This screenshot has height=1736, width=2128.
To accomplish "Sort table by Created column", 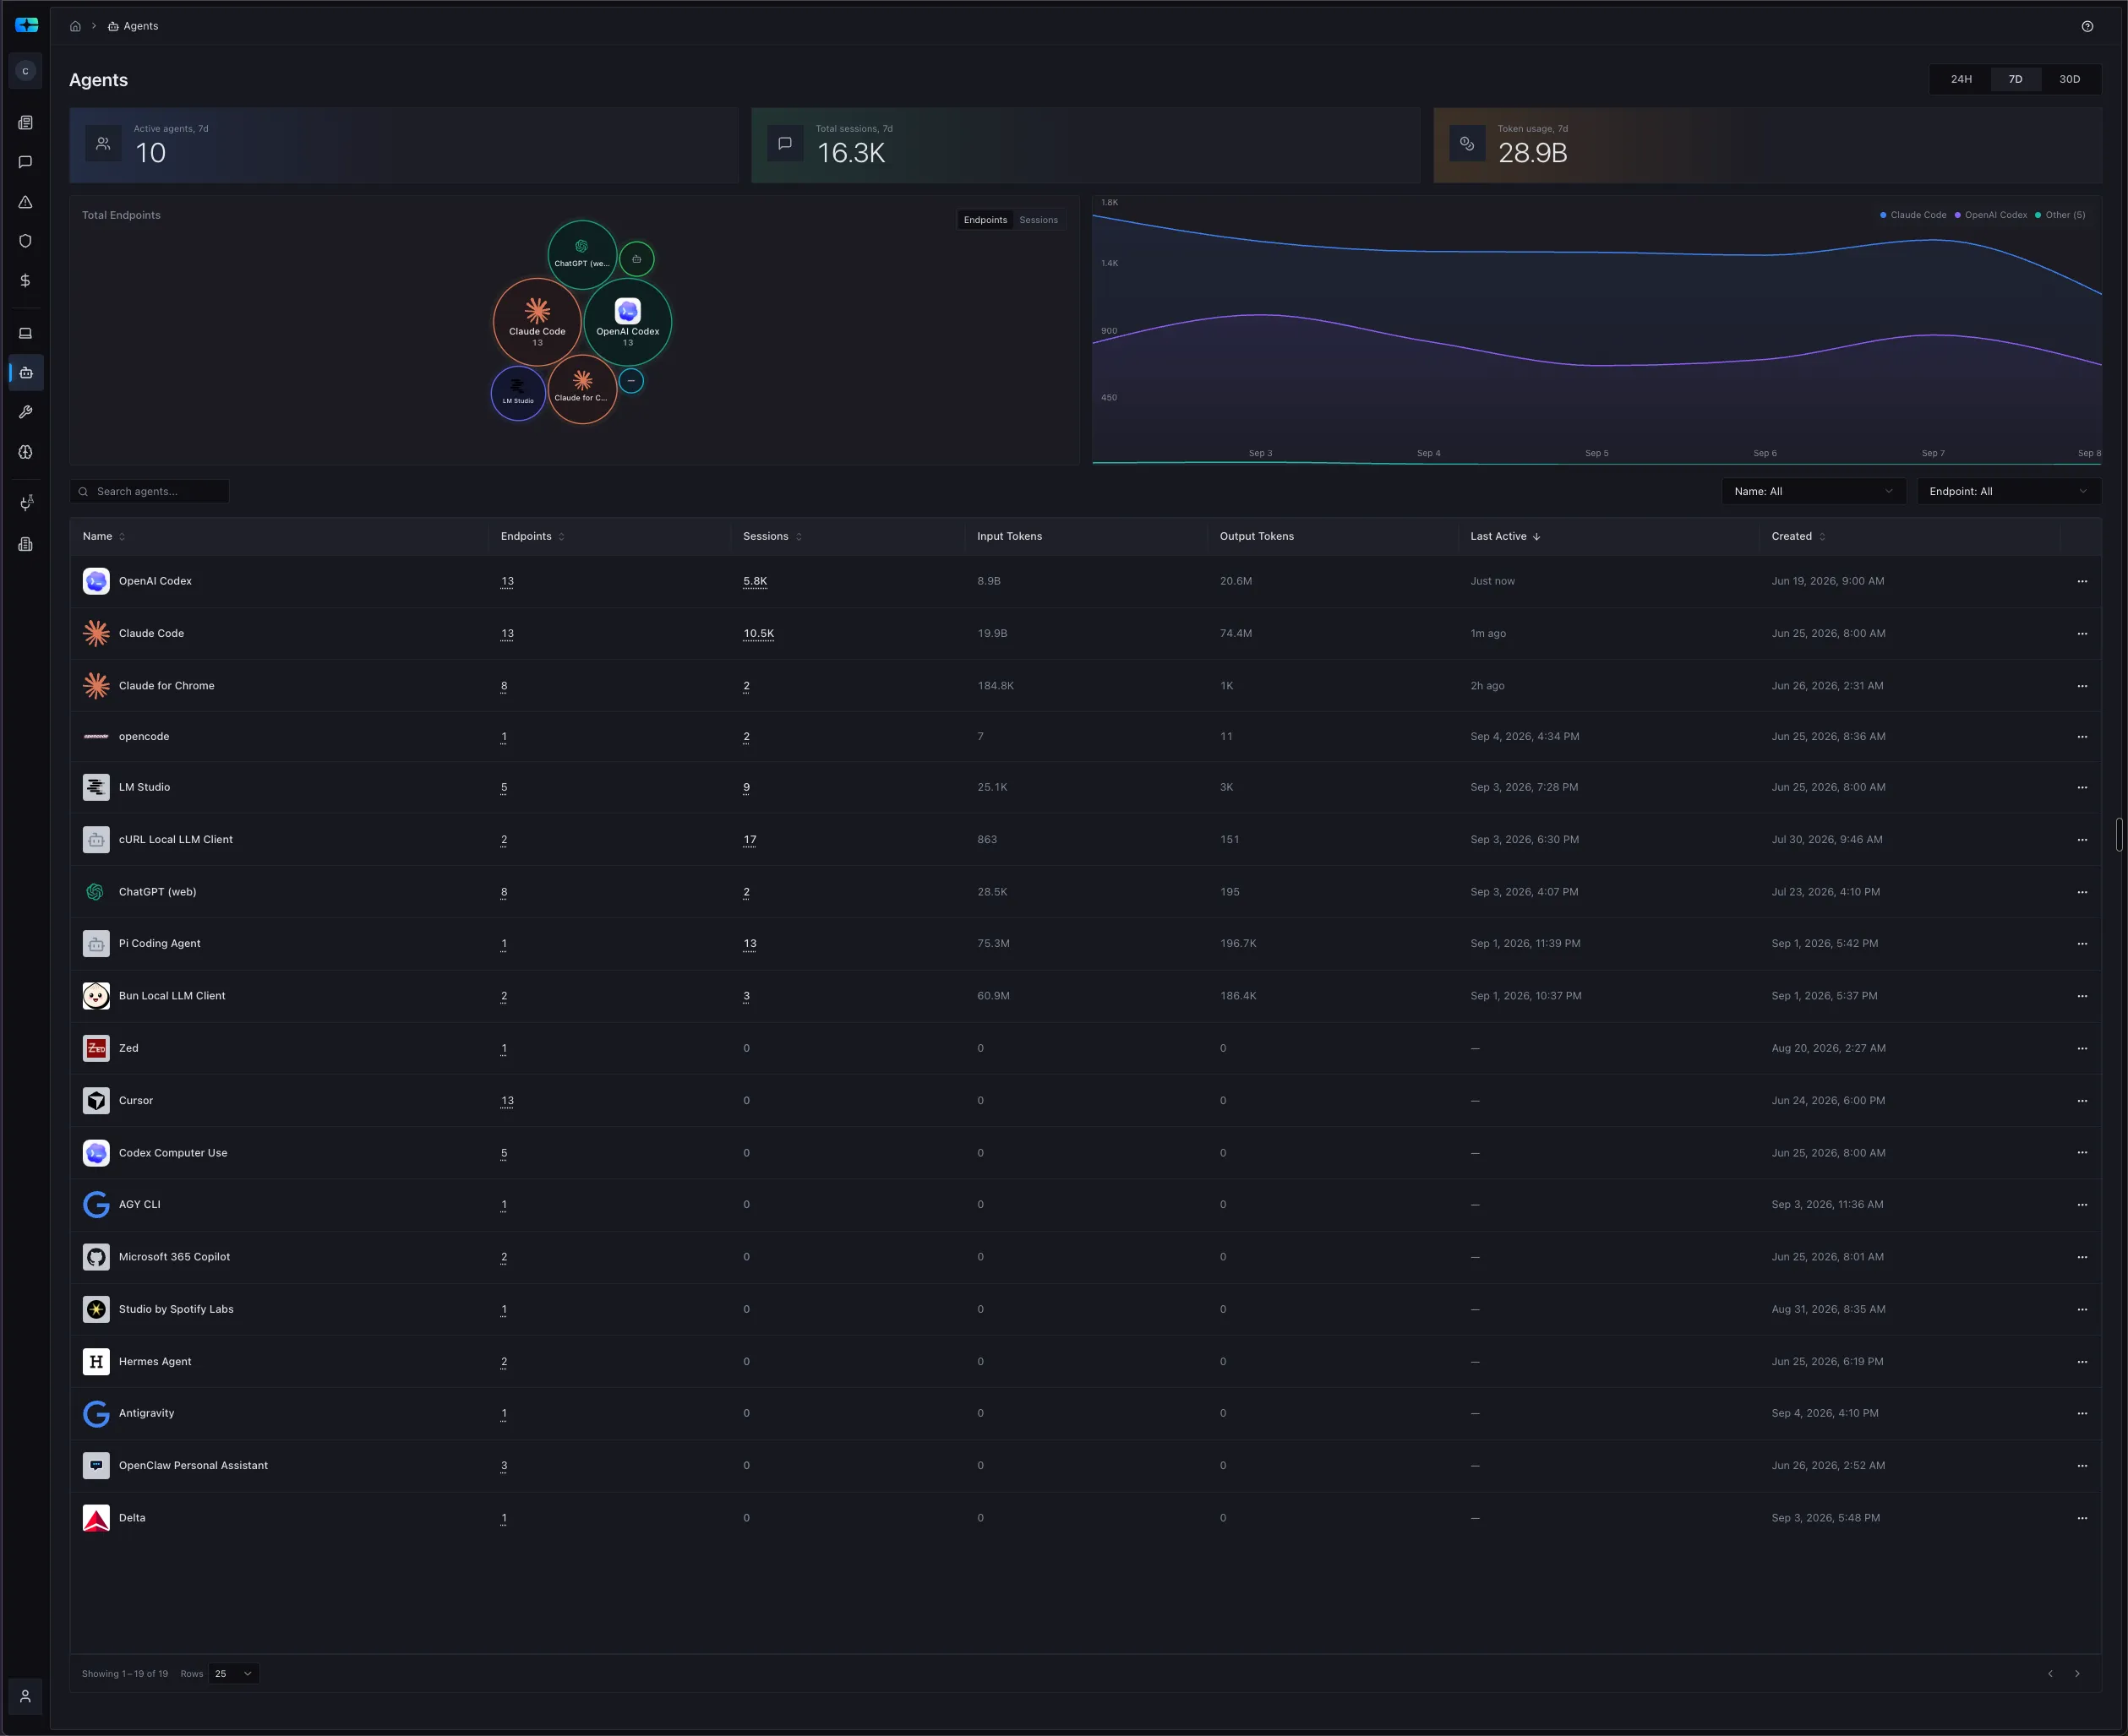I will click(1798, 536).
